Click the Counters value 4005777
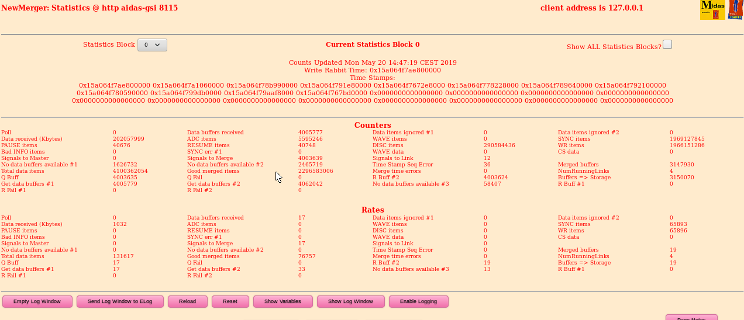This screenshot has height=320, width=744. (311, 133)
